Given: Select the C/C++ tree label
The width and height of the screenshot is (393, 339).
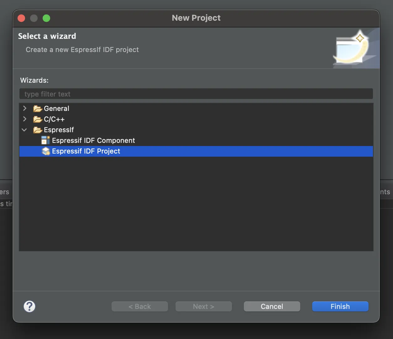Looking at the screenshot, I should pyautogui.click(x=54, y=119).
